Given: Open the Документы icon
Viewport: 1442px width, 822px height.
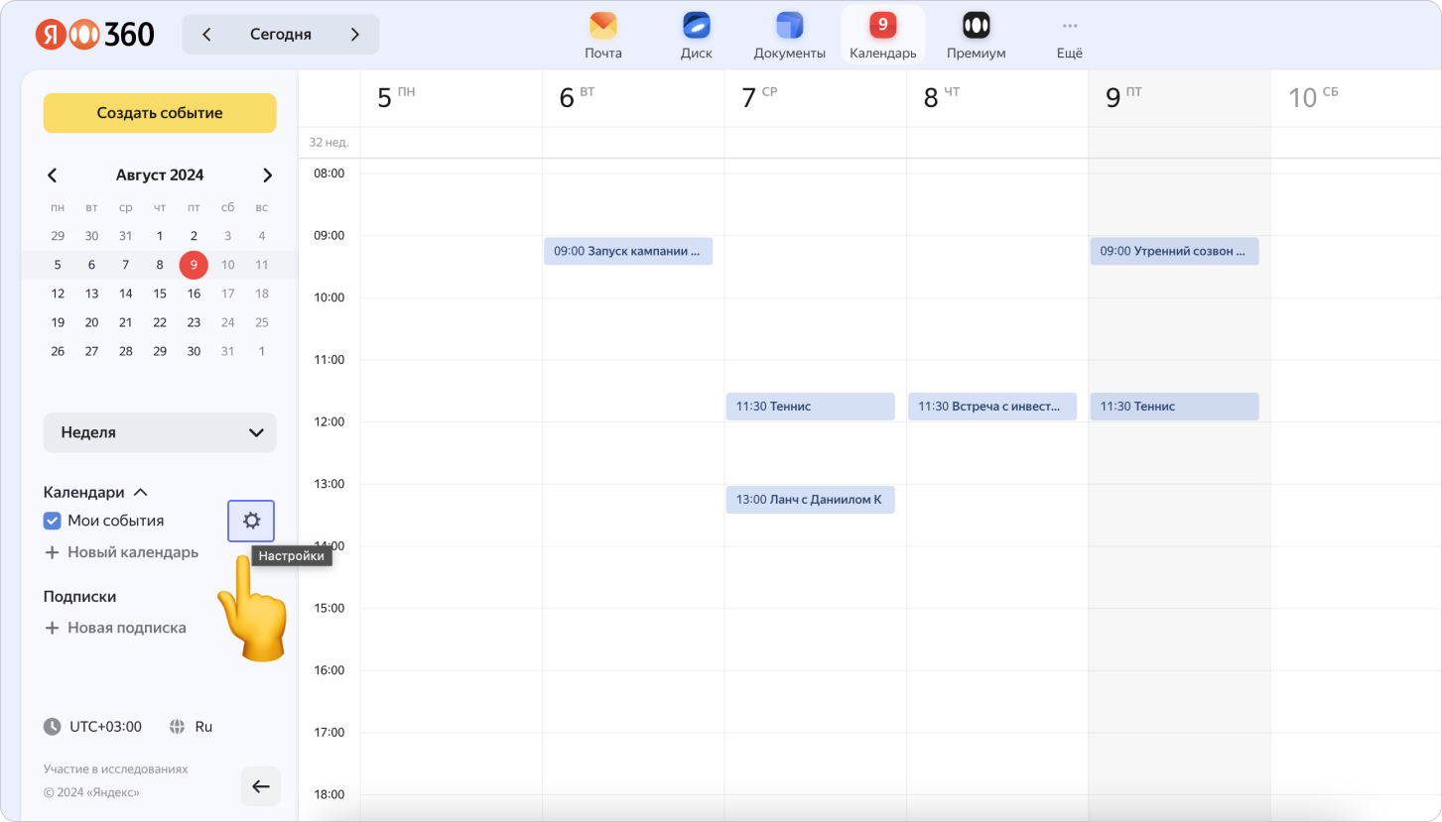Looking at the screenshot, I should coord(789,27).
